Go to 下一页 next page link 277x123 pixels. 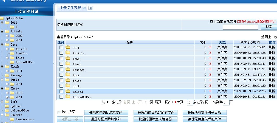click(148, 102)
